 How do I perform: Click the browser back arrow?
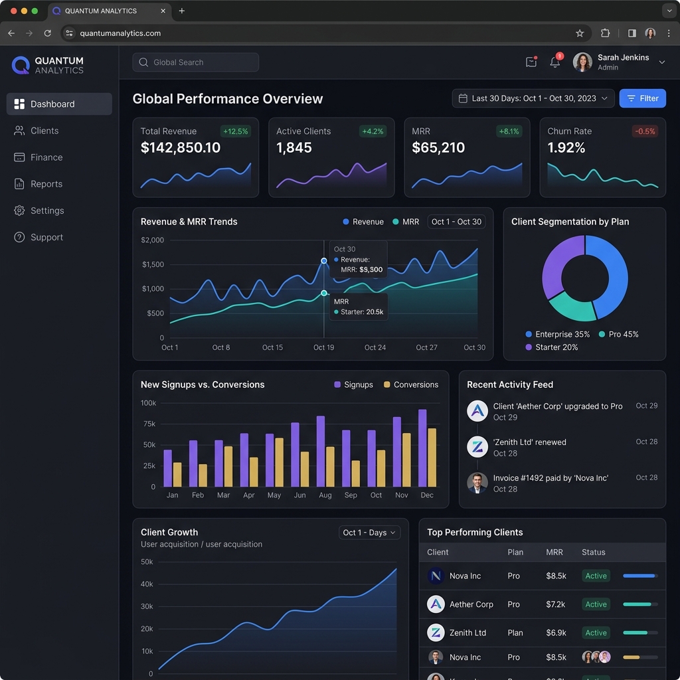point(11,33)
